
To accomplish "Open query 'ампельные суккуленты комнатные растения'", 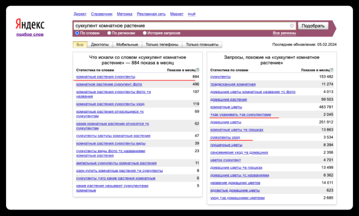I will tap(117, 163).
